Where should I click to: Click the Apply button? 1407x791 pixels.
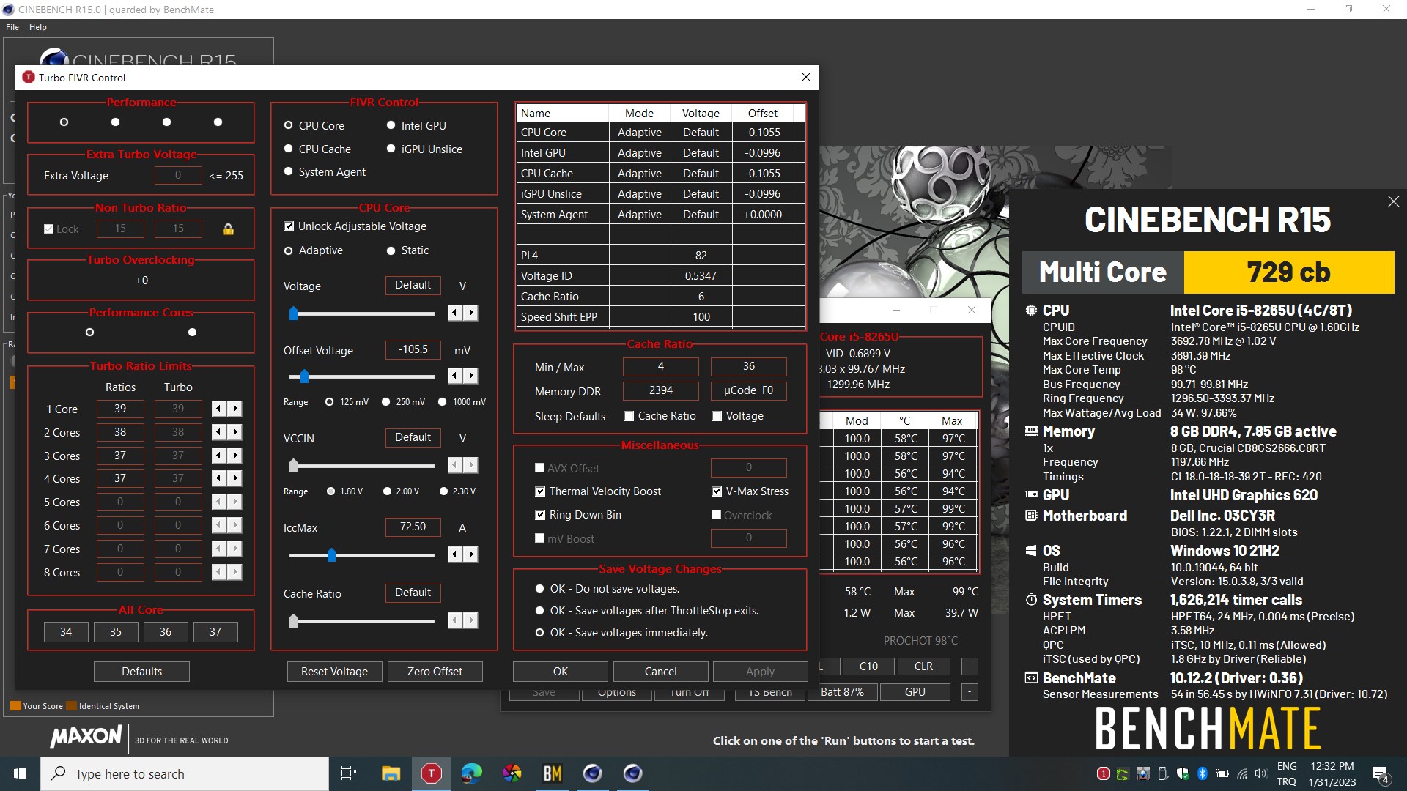(x=760, y=672)
